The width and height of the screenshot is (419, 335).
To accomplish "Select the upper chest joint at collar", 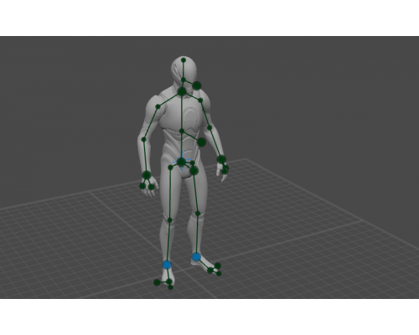I will click(182, 91).
